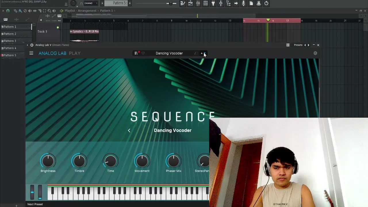Click the microphone recording icon
The image size is (368, 207).
244,3
